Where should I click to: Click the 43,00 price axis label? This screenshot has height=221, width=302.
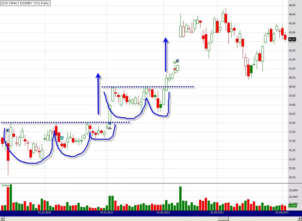pyautogui.click(x=292, y=32)
